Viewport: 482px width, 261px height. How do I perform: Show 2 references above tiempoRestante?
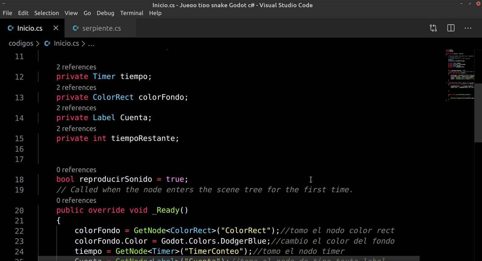(x=76, y=129)
